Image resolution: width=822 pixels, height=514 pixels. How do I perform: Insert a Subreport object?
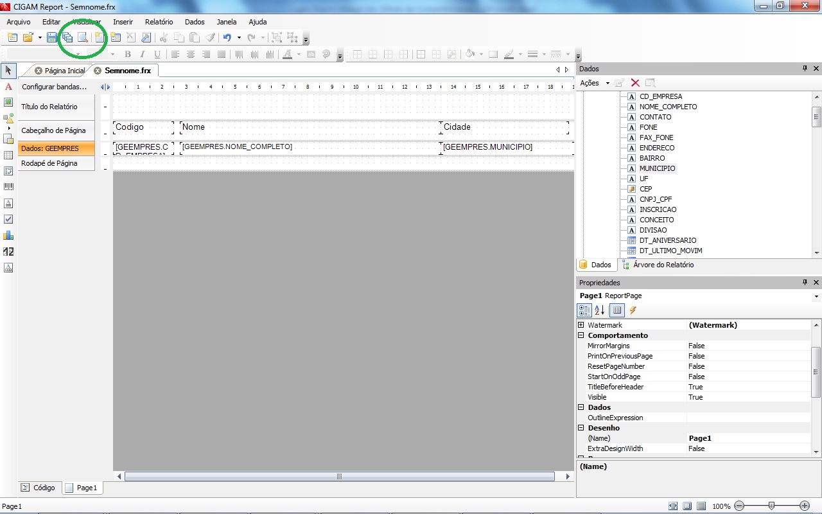[8, 138]
